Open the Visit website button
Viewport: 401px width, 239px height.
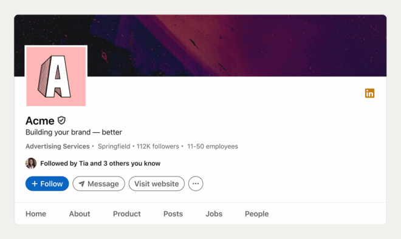coord(157,184)
